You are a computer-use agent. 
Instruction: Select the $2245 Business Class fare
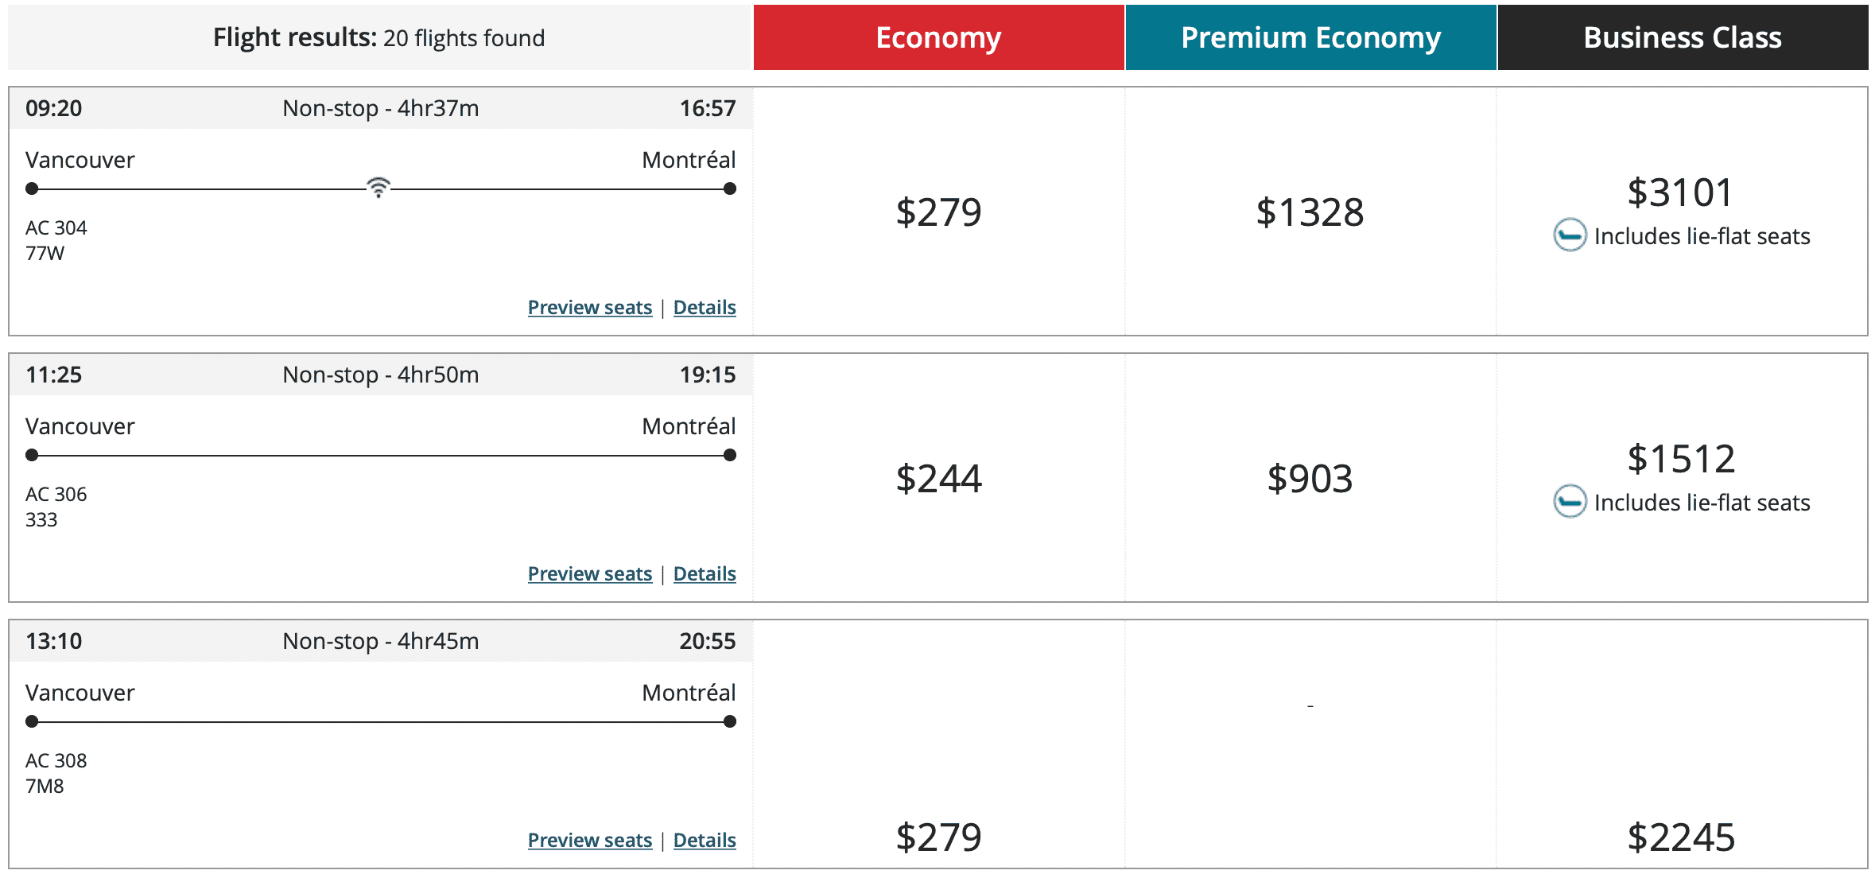(x=1680, y=837)
